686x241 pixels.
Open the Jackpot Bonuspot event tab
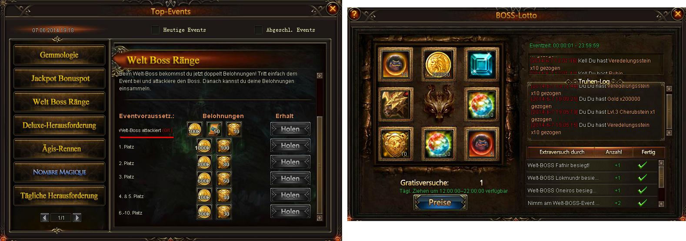[59, 79]
